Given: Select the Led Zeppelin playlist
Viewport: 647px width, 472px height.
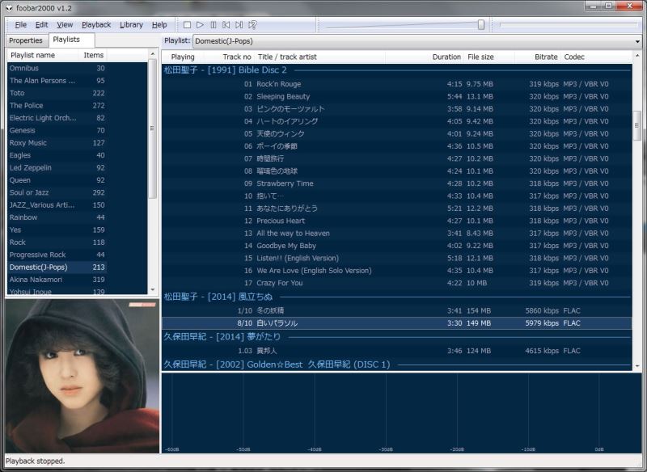Looking at the screenshot, I should (x=57, y=168).
